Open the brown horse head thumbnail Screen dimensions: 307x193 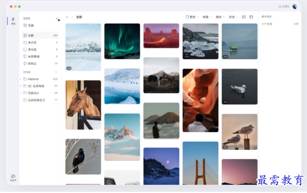83,105
